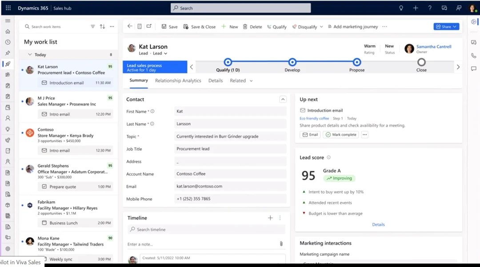Click the plus icon in Timeline header
This screenshot has width=480, height=267.
270,218
